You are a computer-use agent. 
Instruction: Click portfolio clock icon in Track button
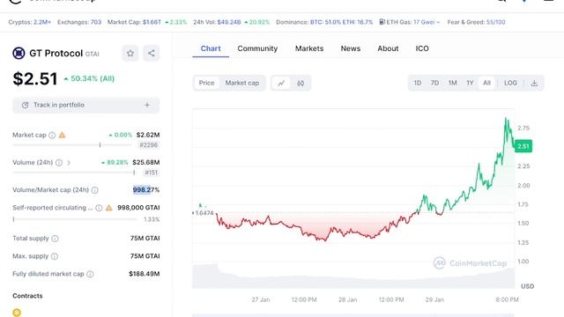tap(25, 105)
